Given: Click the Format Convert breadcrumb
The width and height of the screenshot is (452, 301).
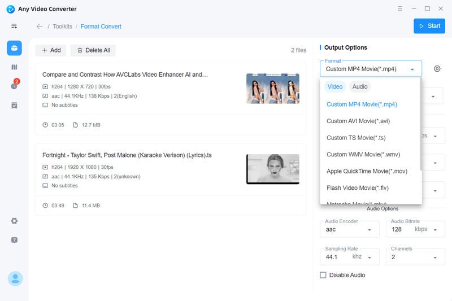Looking at the screenshot, I should point(101,27).
